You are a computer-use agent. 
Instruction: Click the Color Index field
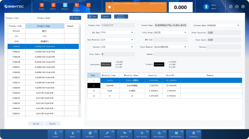tap(118, 54)
